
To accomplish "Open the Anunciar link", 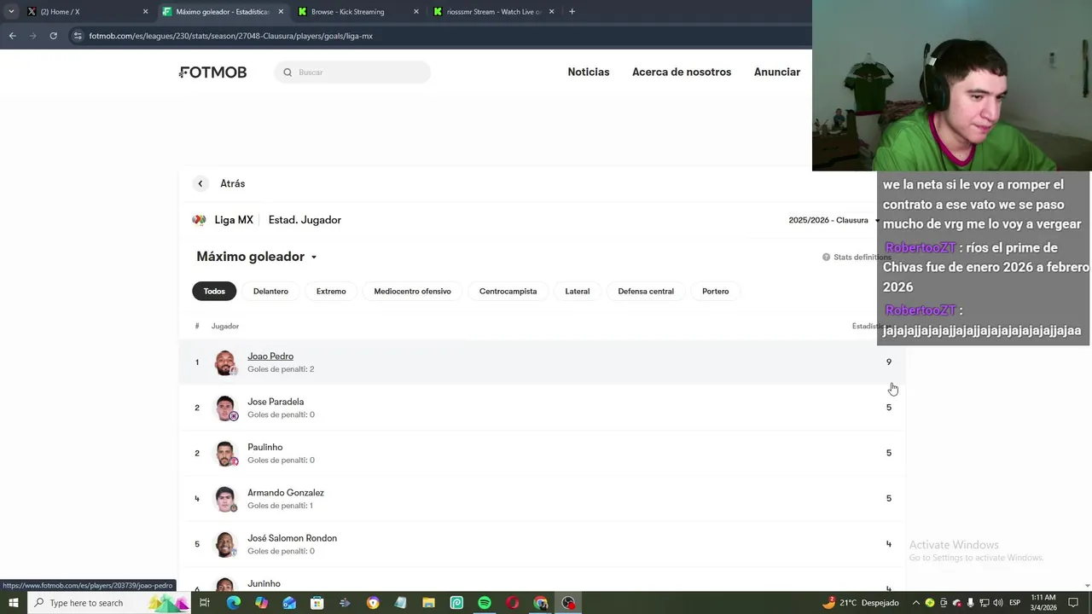I will tap(777, 72).
